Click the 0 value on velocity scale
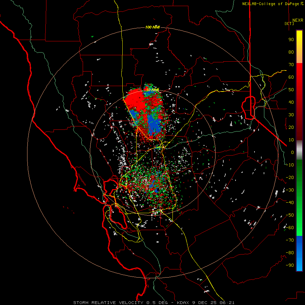This screenshot has height=305, width=305. coord(292,152)
